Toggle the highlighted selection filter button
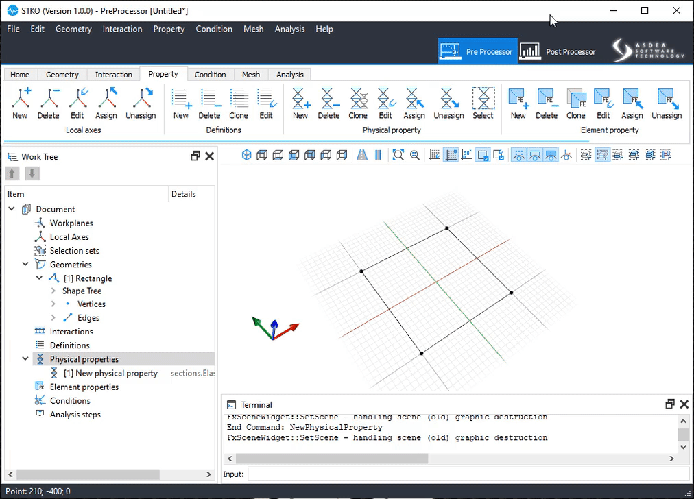 602,155
